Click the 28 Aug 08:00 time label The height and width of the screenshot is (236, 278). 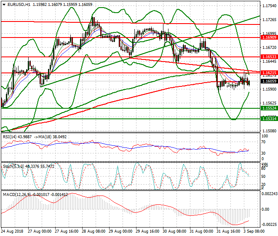(x=94, y=231)
